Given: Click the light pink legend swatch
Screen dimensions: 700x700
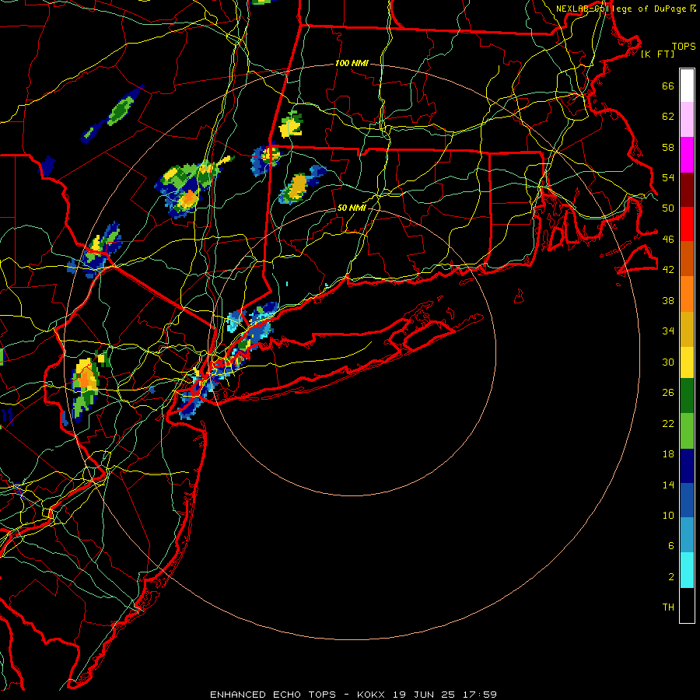Looking at the screenshot, I should (x=687, y=119).
